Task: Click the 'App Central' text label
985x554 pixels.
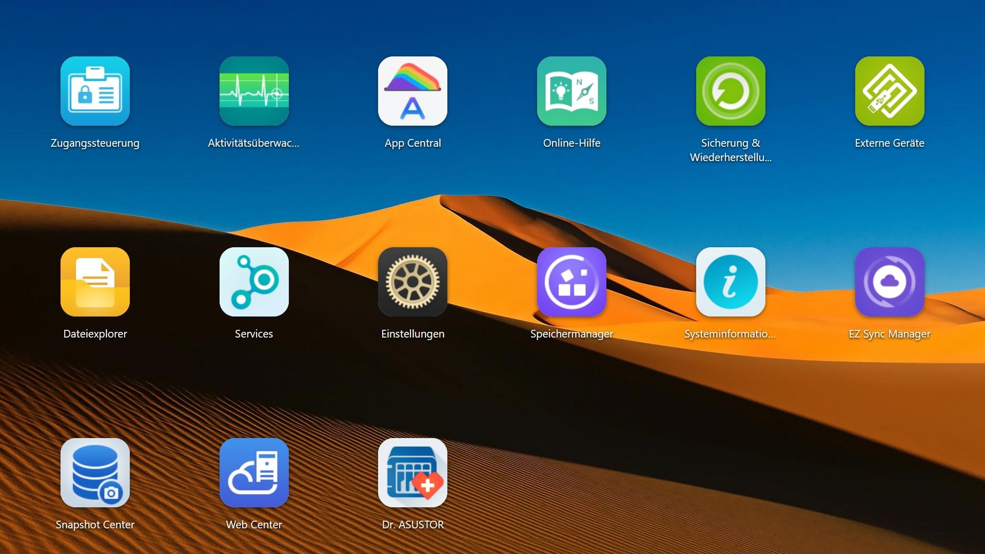Action: [412, 143]
